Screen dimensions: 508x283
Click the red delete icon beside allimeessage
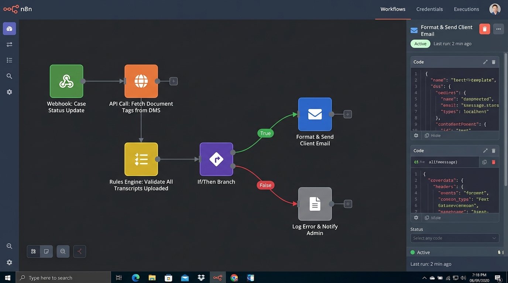[494, 162]
